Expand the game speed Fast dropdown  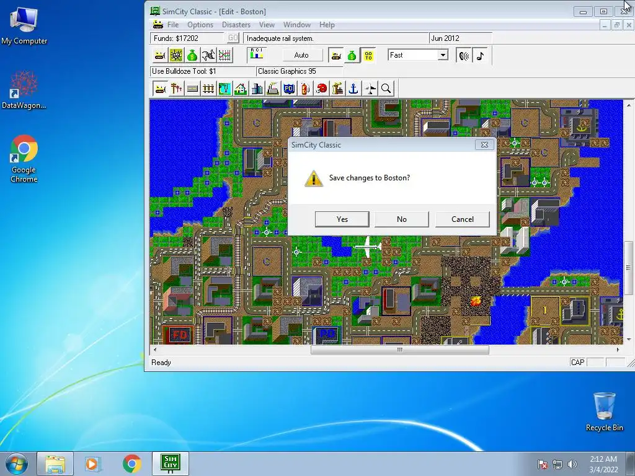443,55
